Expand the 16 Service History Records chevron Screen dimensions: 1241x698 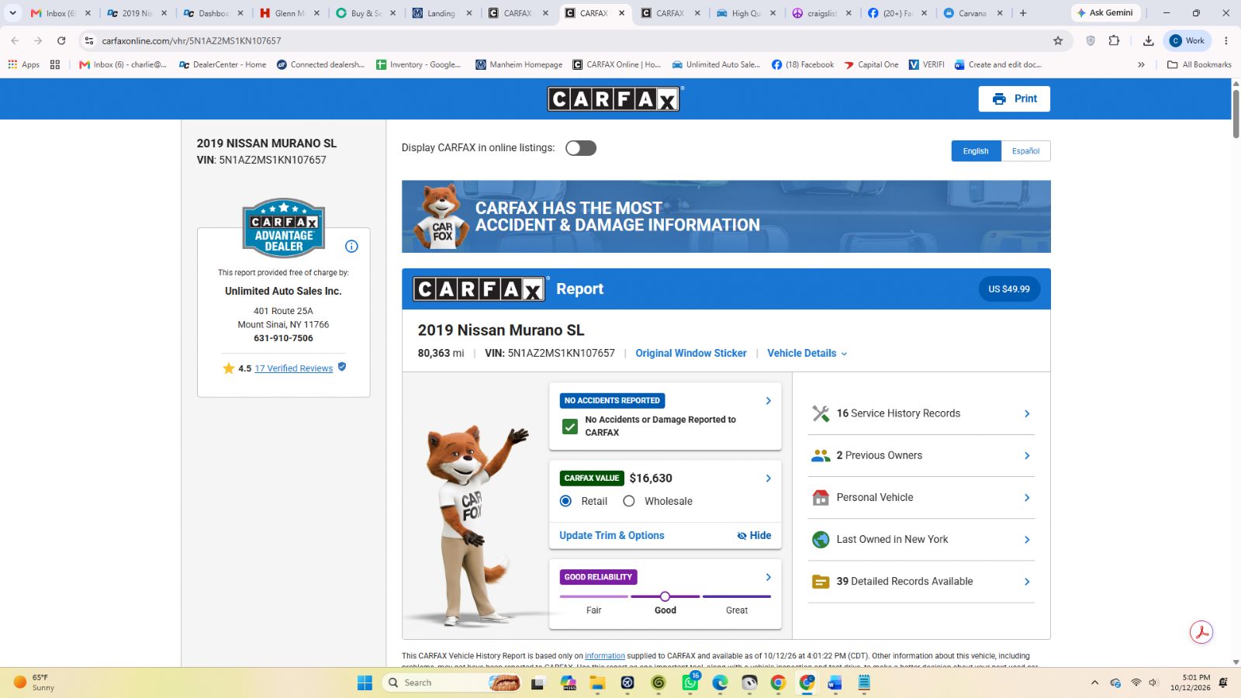coord(1027,413)
